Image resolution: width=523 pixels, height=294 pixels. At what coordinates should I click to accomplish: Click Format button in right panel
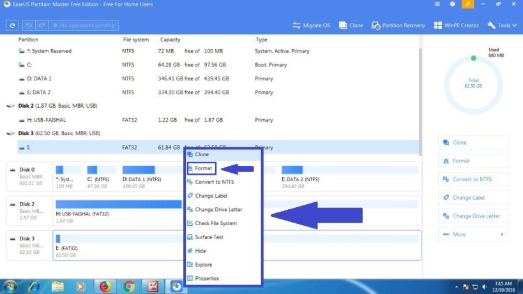tap(473, 161)
